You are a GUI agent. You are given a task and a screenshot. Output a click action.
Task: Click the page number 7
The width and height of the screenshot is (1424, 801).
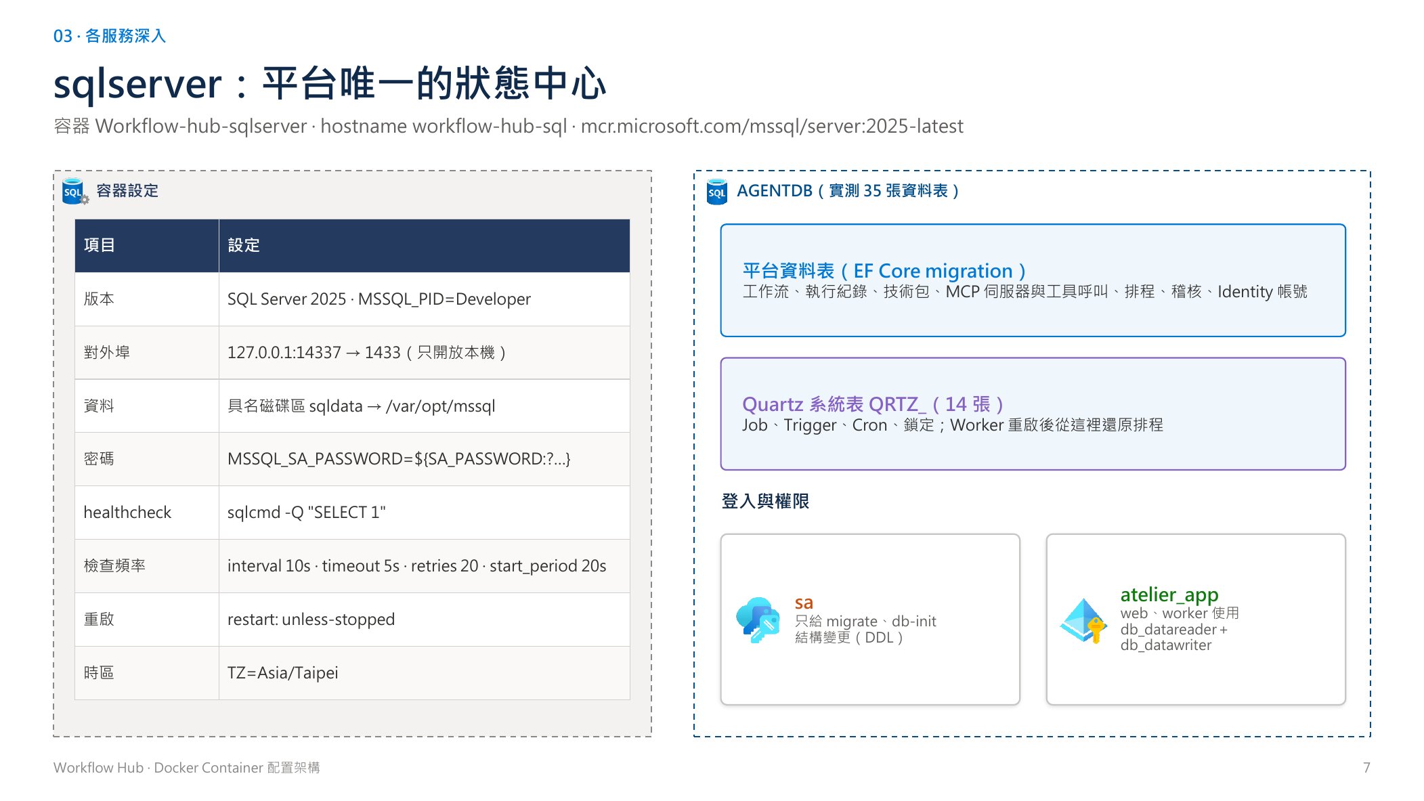pyautogui.click(x=1366, y=768)
